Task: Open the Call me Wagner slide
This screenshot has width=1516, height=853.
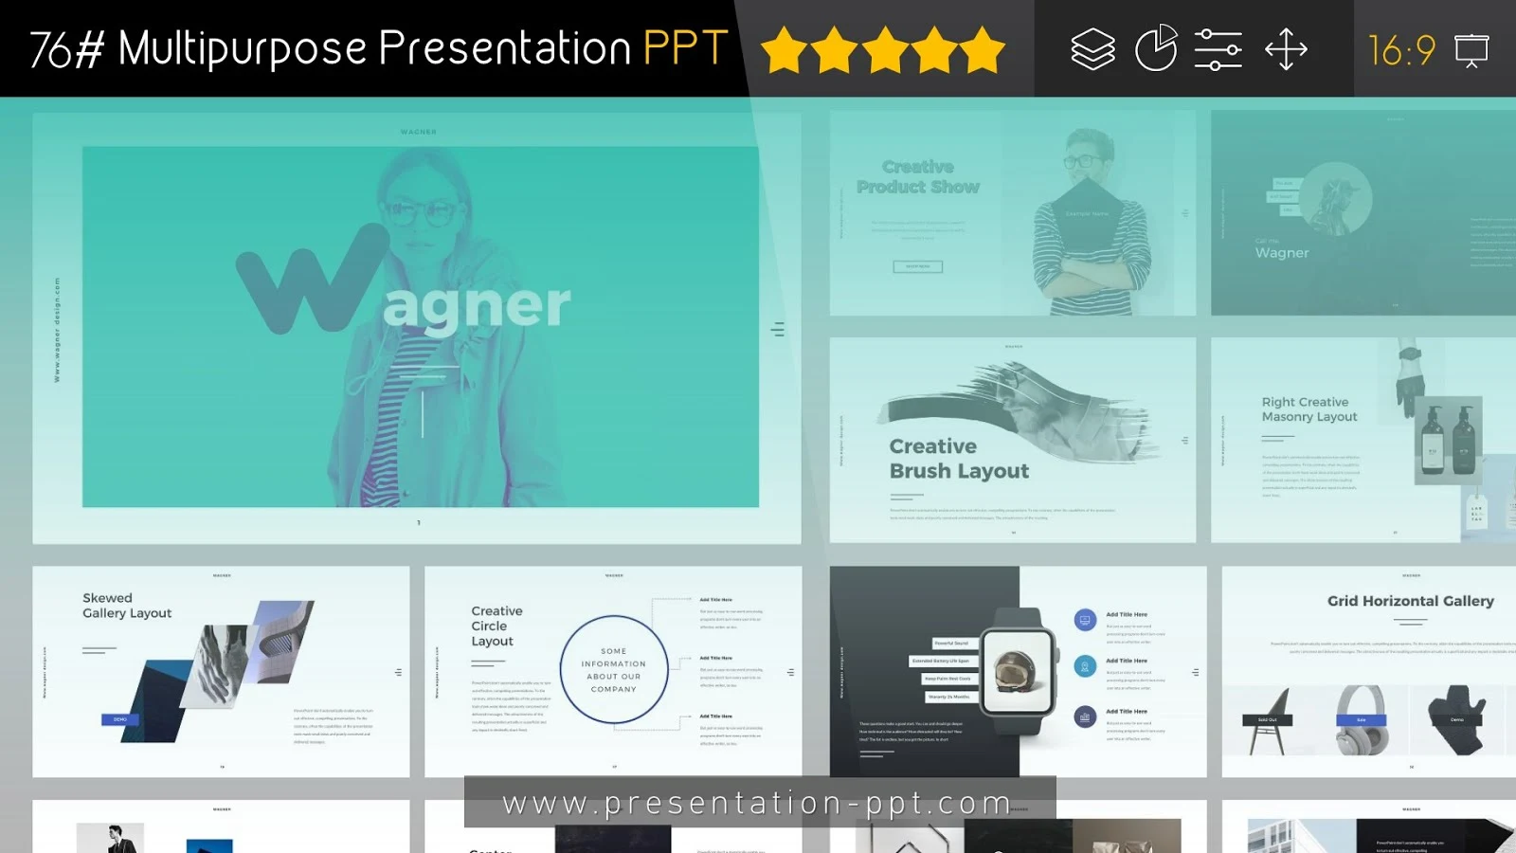Action: (1363, 213)
